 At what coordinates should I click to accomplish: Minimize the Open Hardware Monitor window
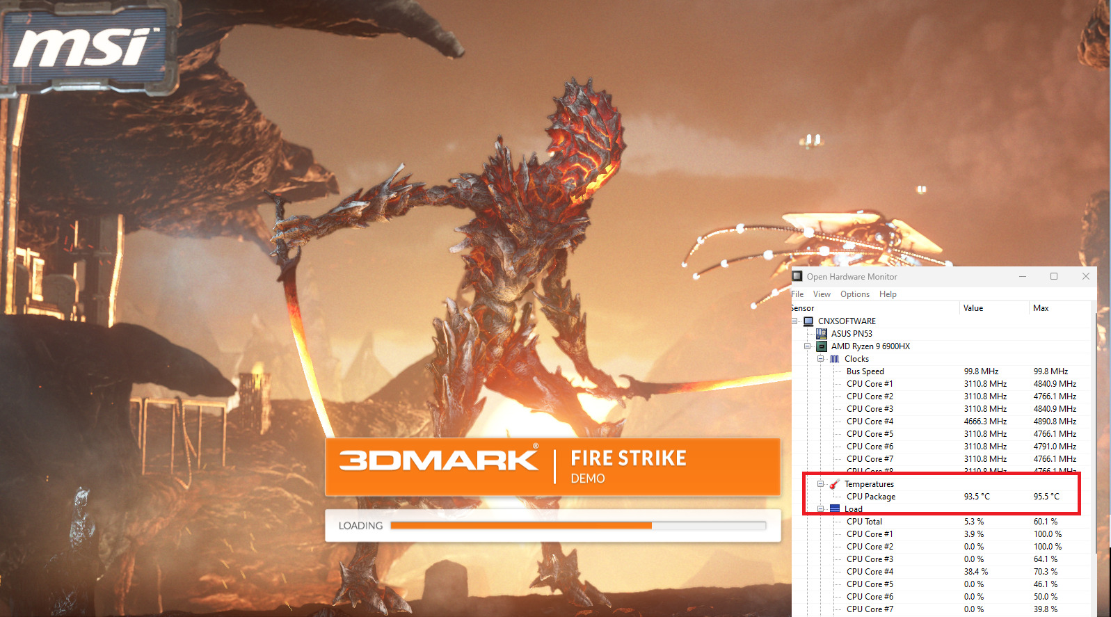pyautogui.click(x=1023, y=276)
